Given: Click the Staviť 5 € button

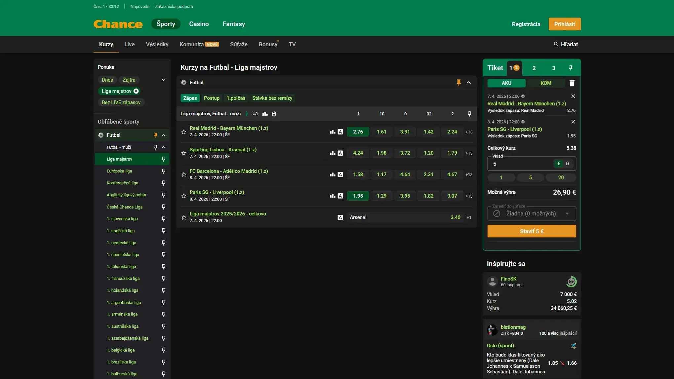Looking at the screenshot, I should pyautogui.click(x=532, y=231).
